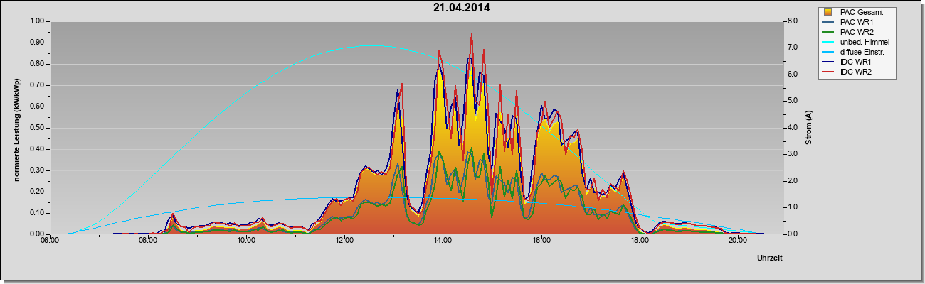
Task: Click the PAC Gesamt legend color swatch
Action: tap(828, 12)
